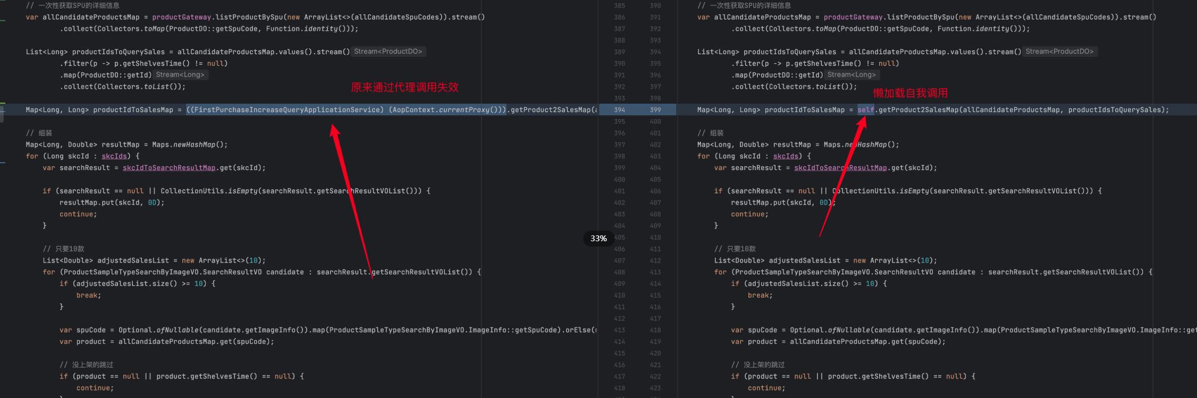
Task: Click the Stream<ProductDO> inlay hint in right pane
Action: [1059, 52]
